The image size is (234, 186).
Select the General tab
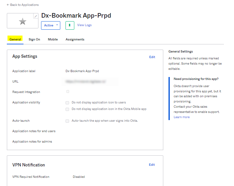15,39
